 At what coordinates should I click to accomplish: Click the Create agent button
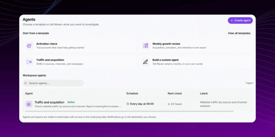click(x=240, y=20)
